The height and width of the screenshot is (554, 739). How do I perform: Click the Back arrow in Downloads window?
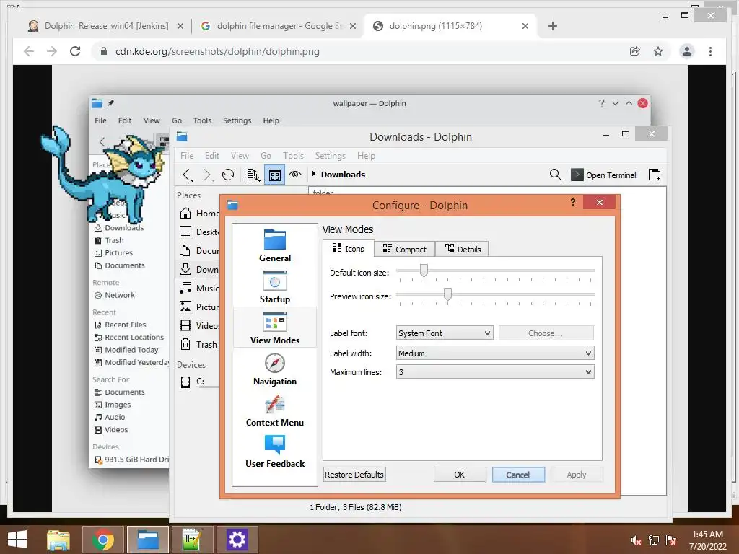tap(188, 175)
